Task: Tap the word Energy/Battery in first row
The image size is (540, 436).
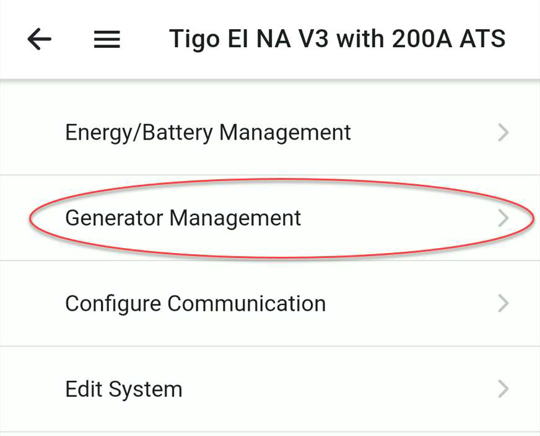Action: (139, 133)
